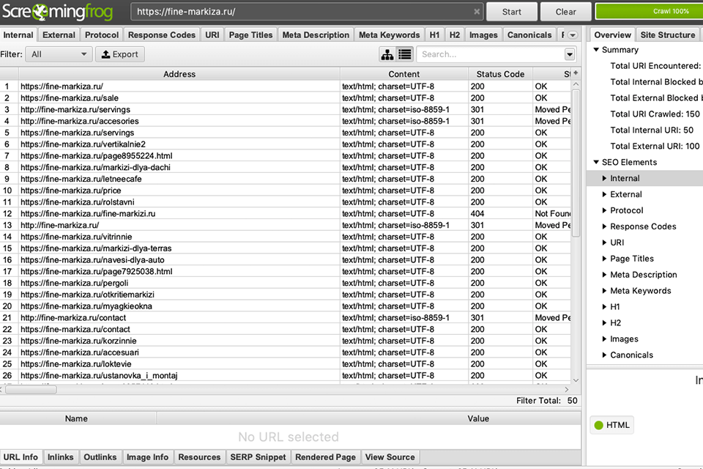This screenshot has width=703, height=469.
Task: Open the Canonicals tab
Action: [529, 35]
